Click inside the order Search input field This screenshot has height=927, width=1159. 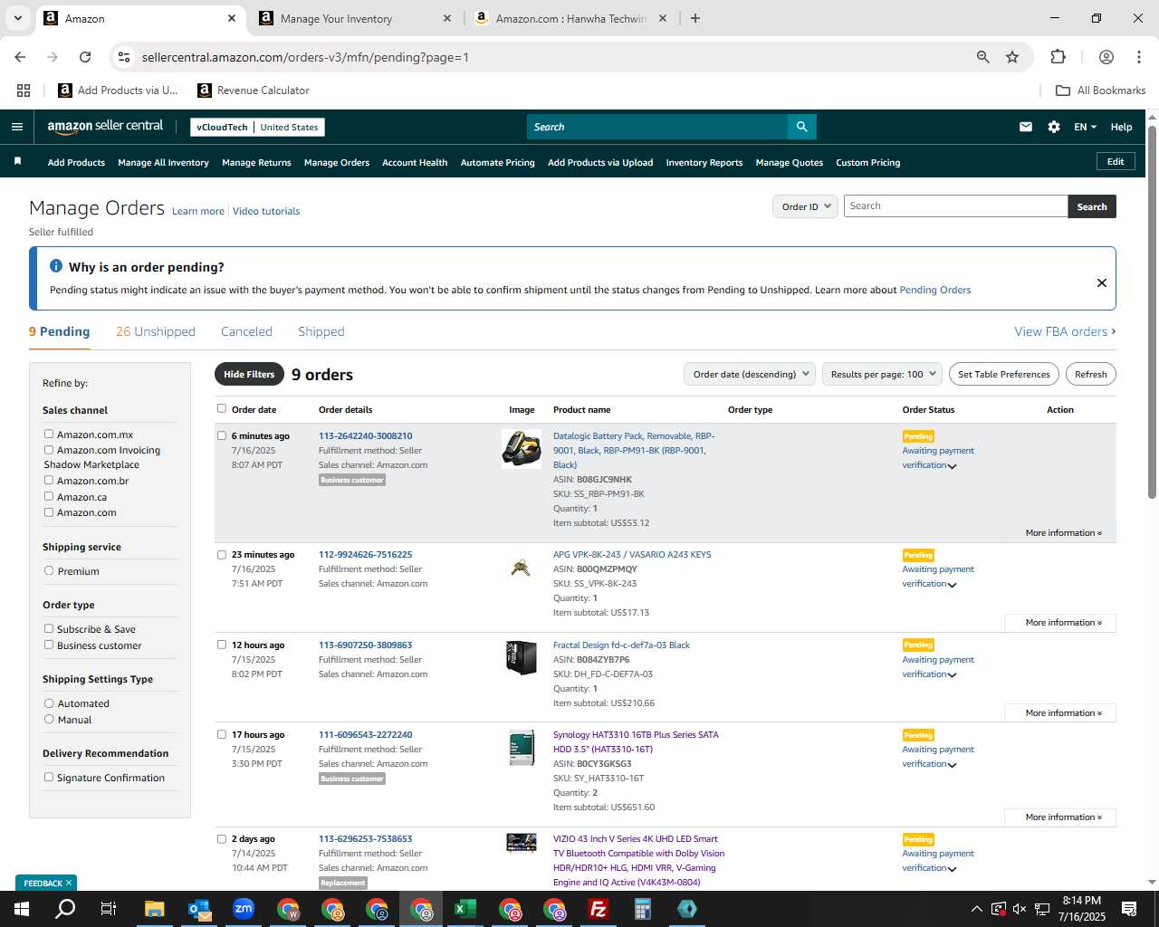point(955,206)
